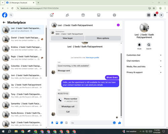This screenshot has height=134, width=168.
Task: Open Facebook notifications bell
Action: (x=155, y=15)
